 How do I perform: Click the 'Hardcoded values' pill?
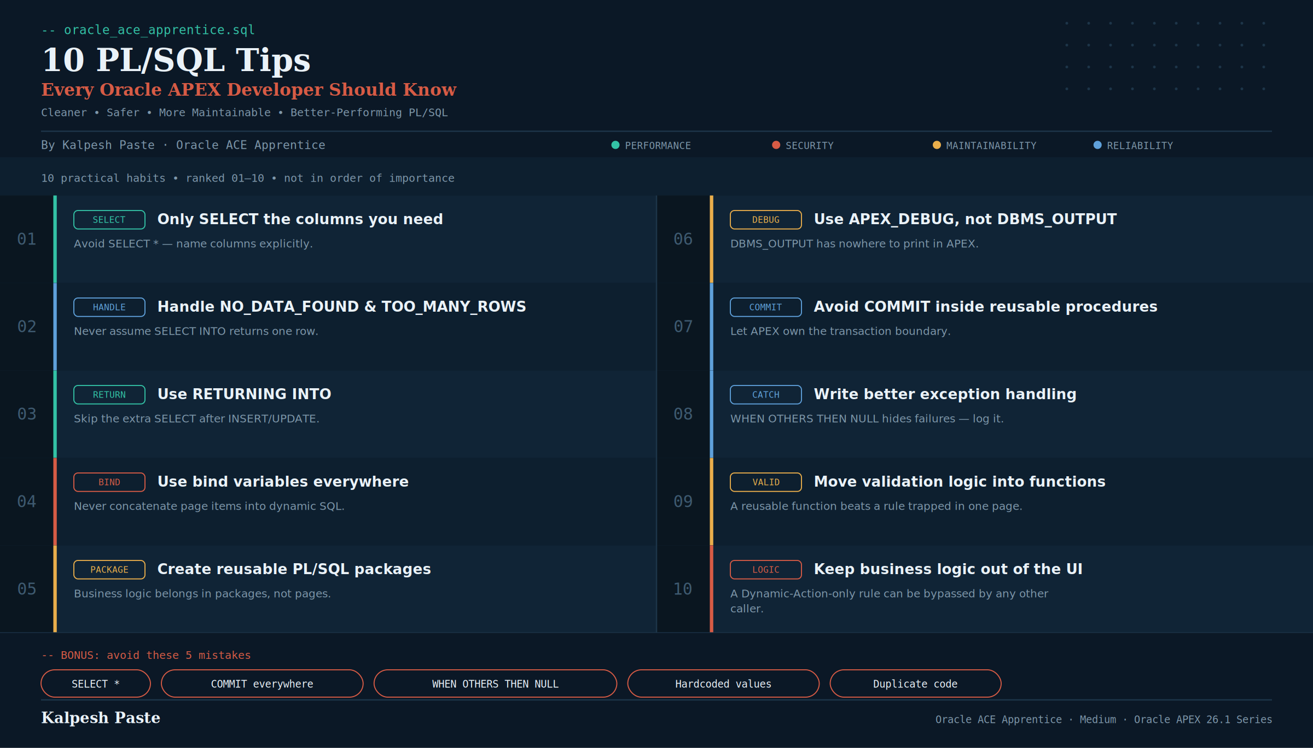(x=723, y=683)
